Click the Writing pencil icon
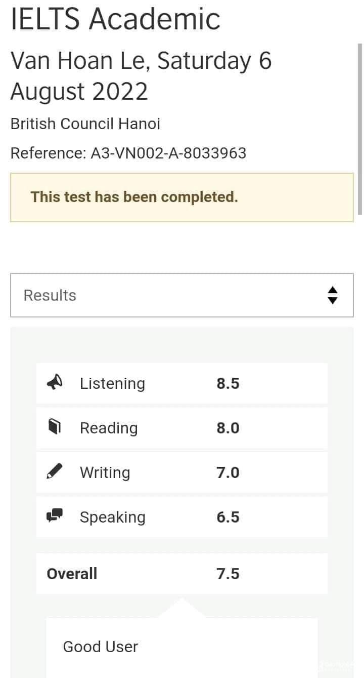The image size is (364, 678). click(x=55, y=471)
